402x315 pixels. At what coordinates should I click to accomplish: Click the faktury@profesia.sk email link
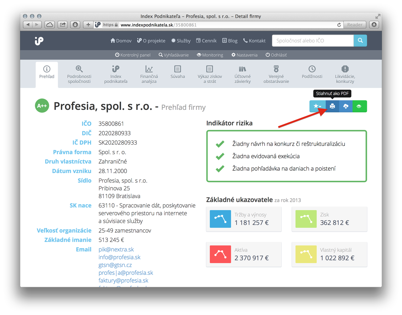pos(123,281)
